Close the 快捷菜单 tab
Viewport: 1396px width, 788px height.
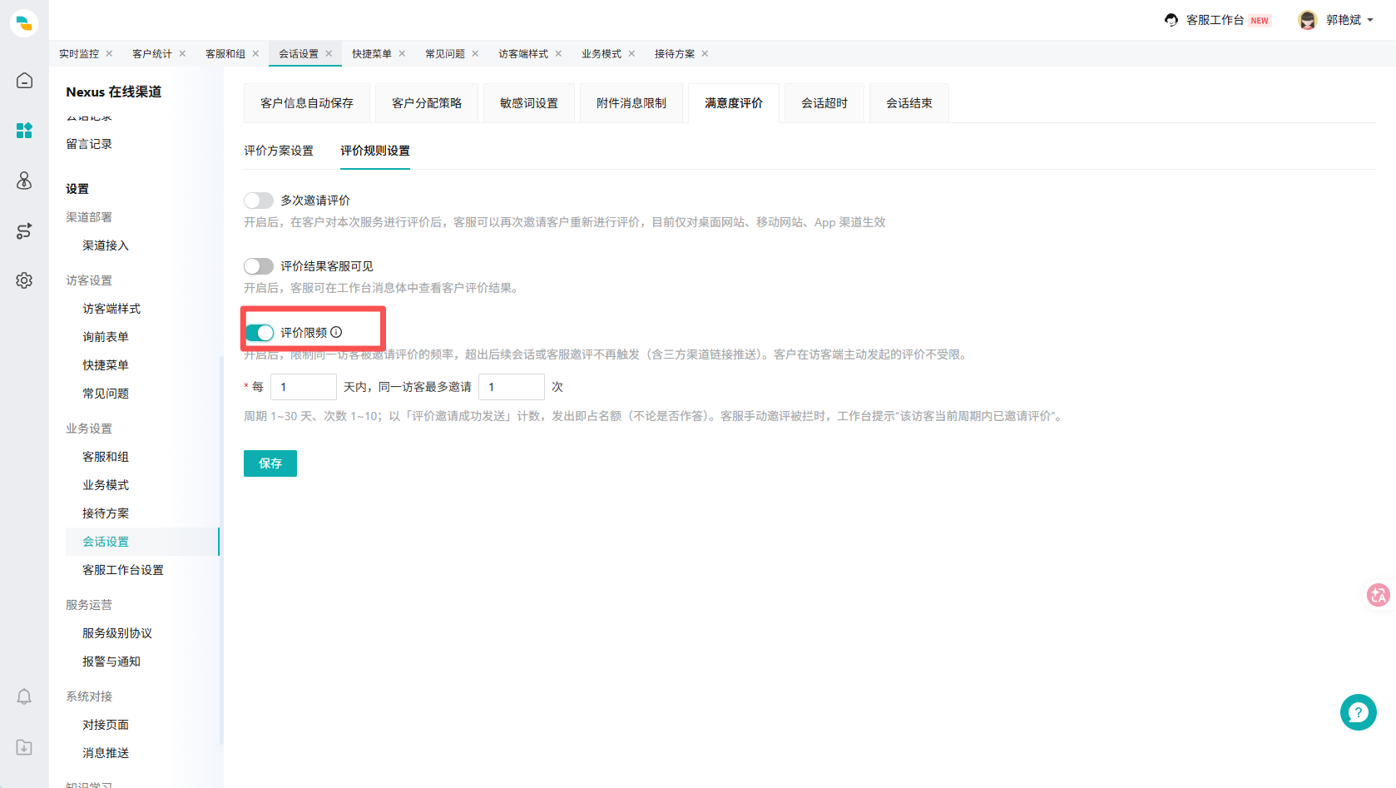coord(402,53)
